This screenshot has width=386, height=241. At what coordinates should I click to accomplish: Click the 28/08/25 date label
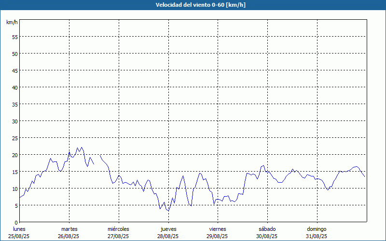[x=168, y=236]
